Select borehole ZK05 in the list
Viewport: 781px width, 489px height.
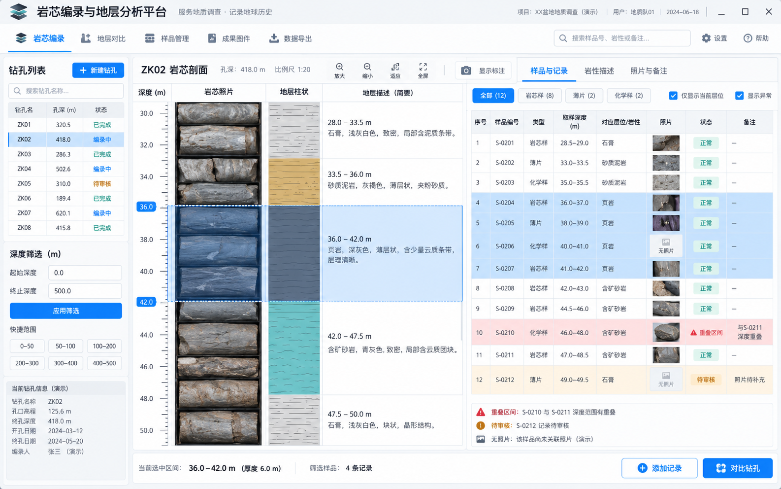[66, 184]
